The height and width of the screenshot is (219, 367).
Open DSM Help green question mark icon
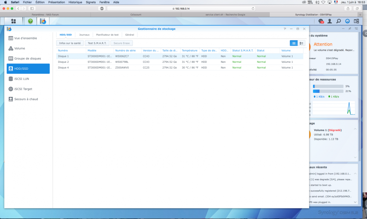pos(30,21)
